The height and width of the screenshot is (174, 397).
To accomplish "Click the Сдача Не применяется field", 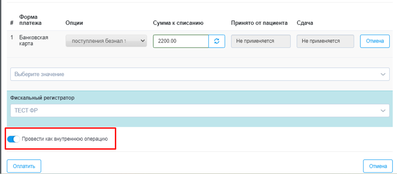I will (325, 41).
